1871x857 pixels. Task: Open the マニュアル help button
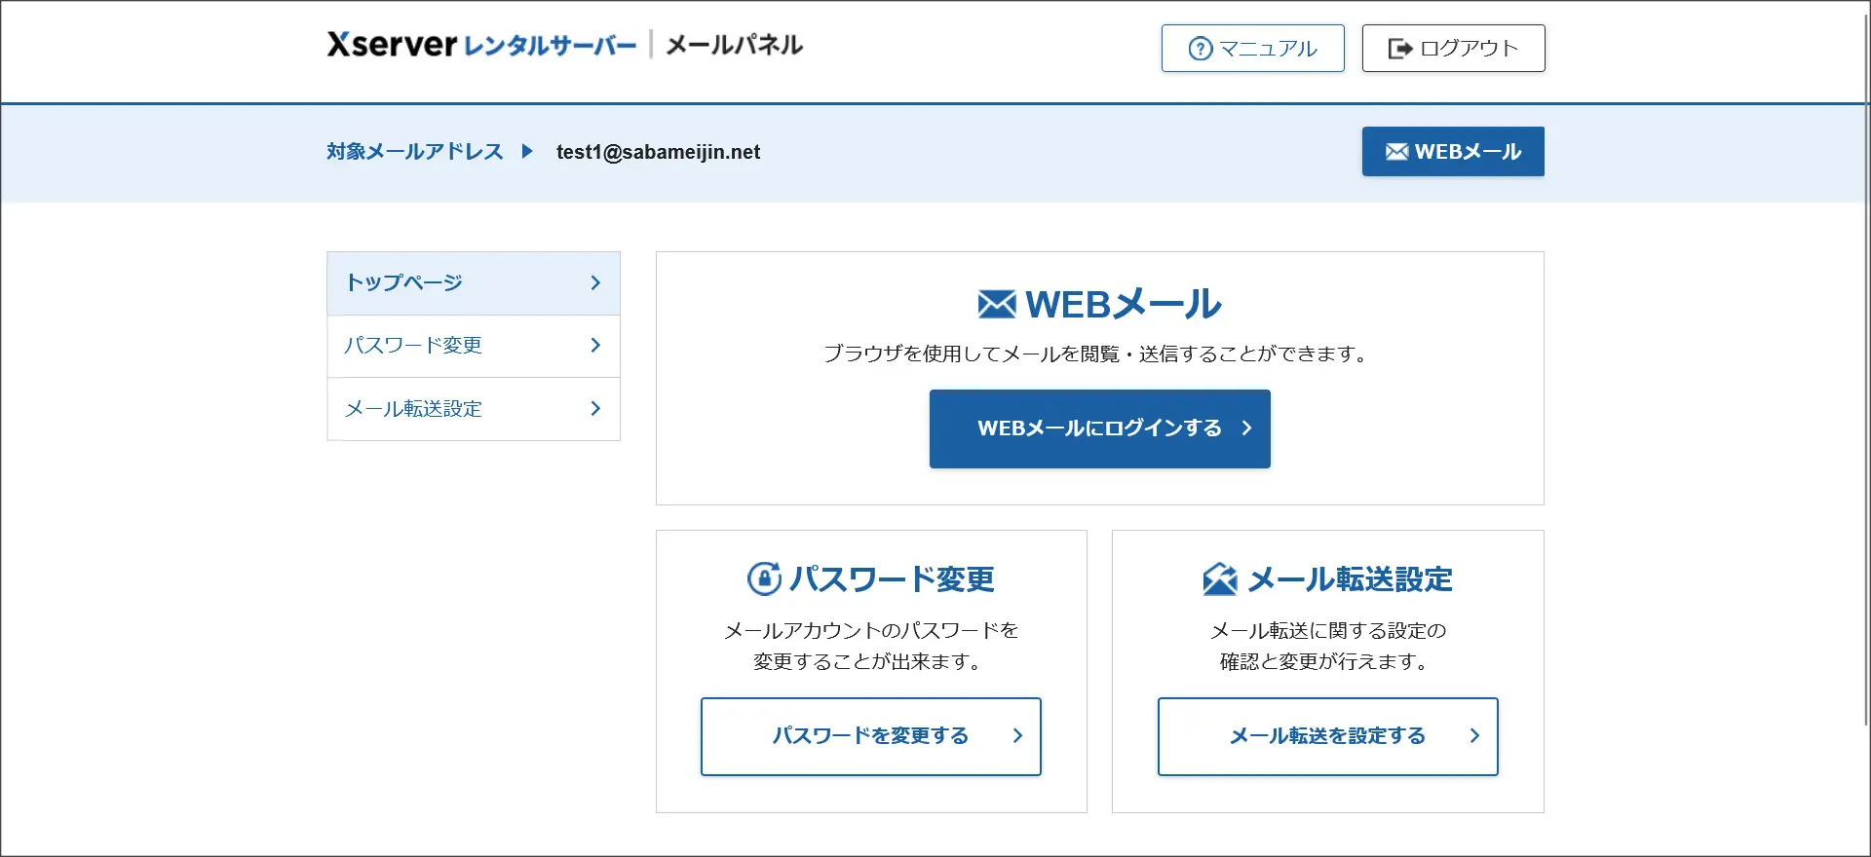pos(1252,48)
